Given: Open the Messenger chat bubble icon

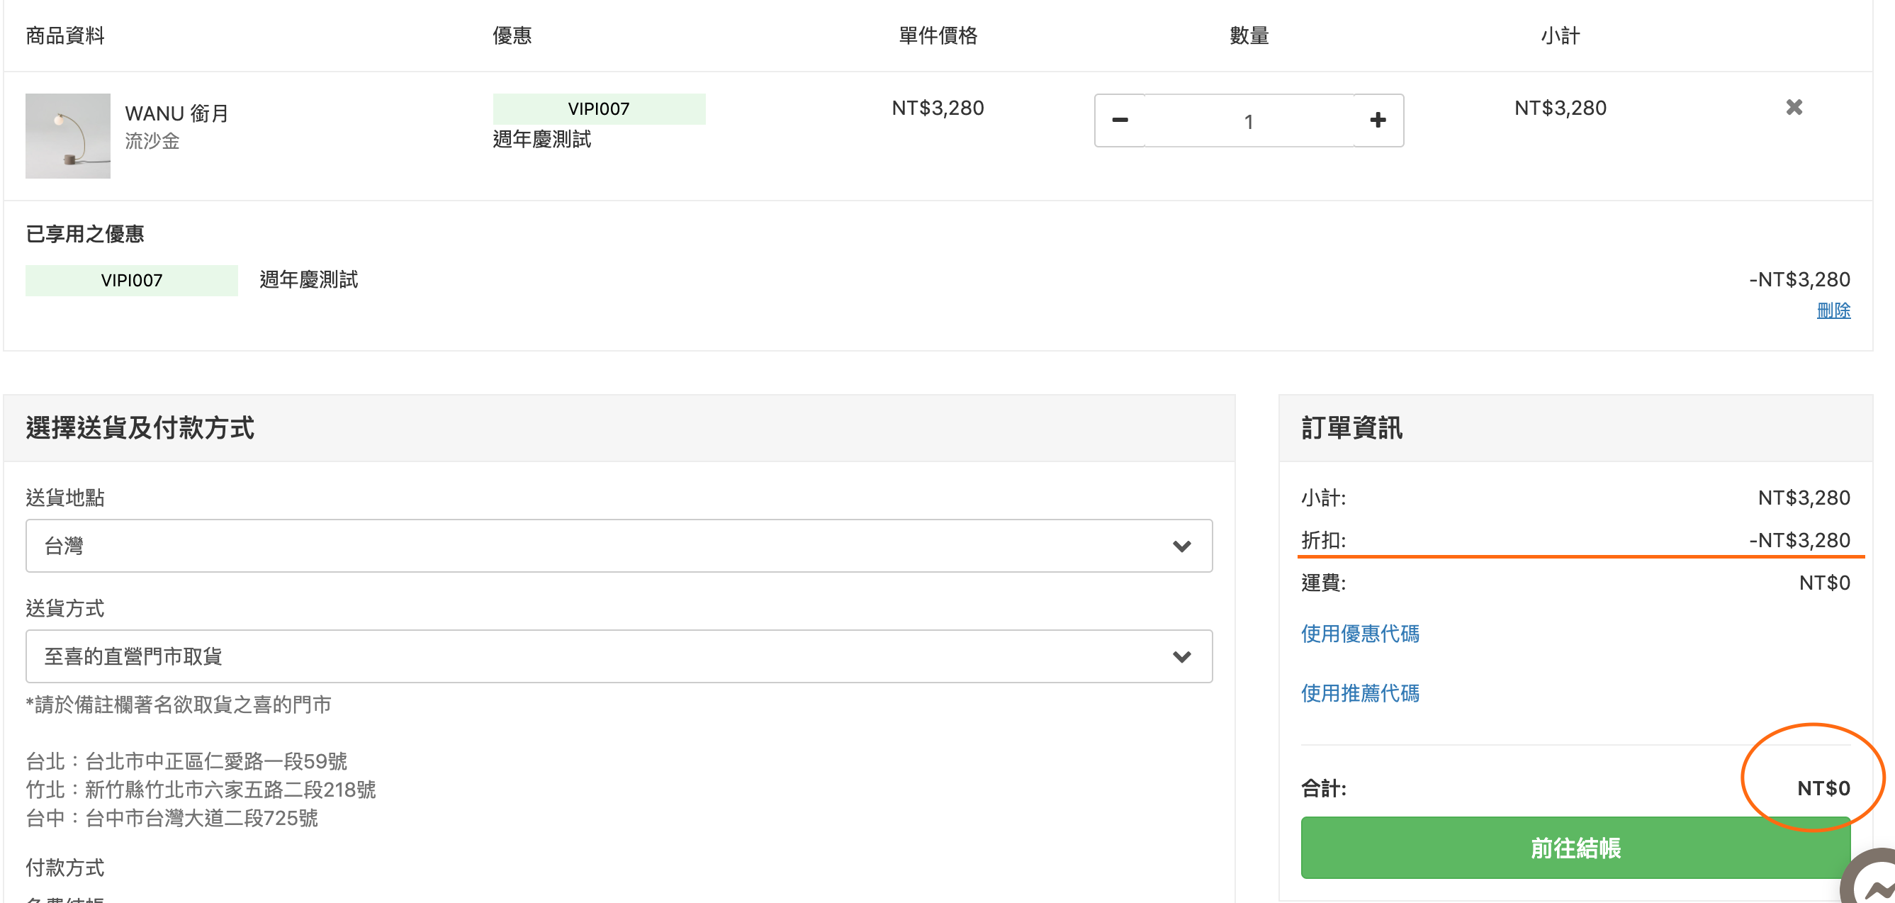Looking at the screenshot, I should pos(1876,883).
